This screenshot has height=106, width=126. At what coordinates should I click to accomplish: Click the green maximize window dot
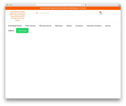[11, 5]
